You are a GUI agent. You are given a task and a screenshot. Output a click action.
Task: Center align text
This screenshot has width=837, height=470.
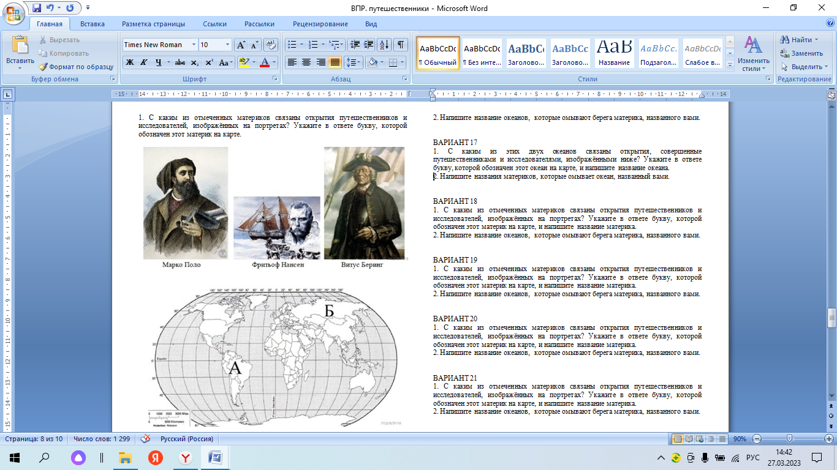pos(306,62)
